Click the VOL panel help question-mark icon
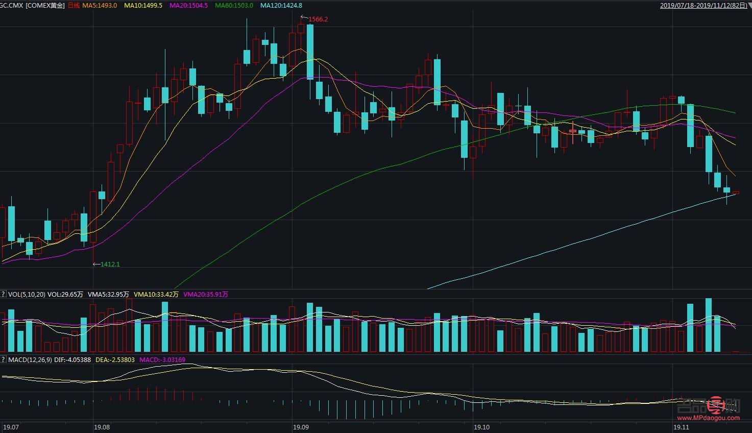Screen dimensions: 752x433 [3, 294]
